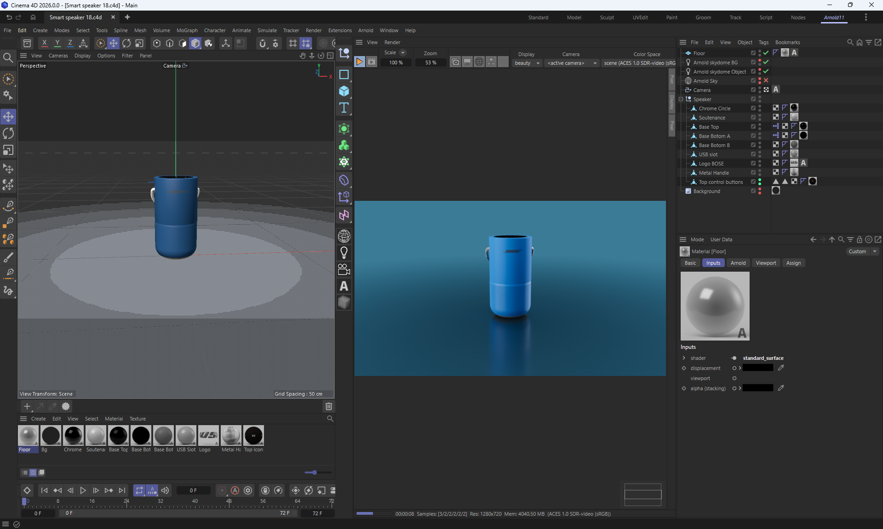Add a Cube primitive object
Image resolution: width=883 pixels, height=529 pixels.
click(344, 91)
